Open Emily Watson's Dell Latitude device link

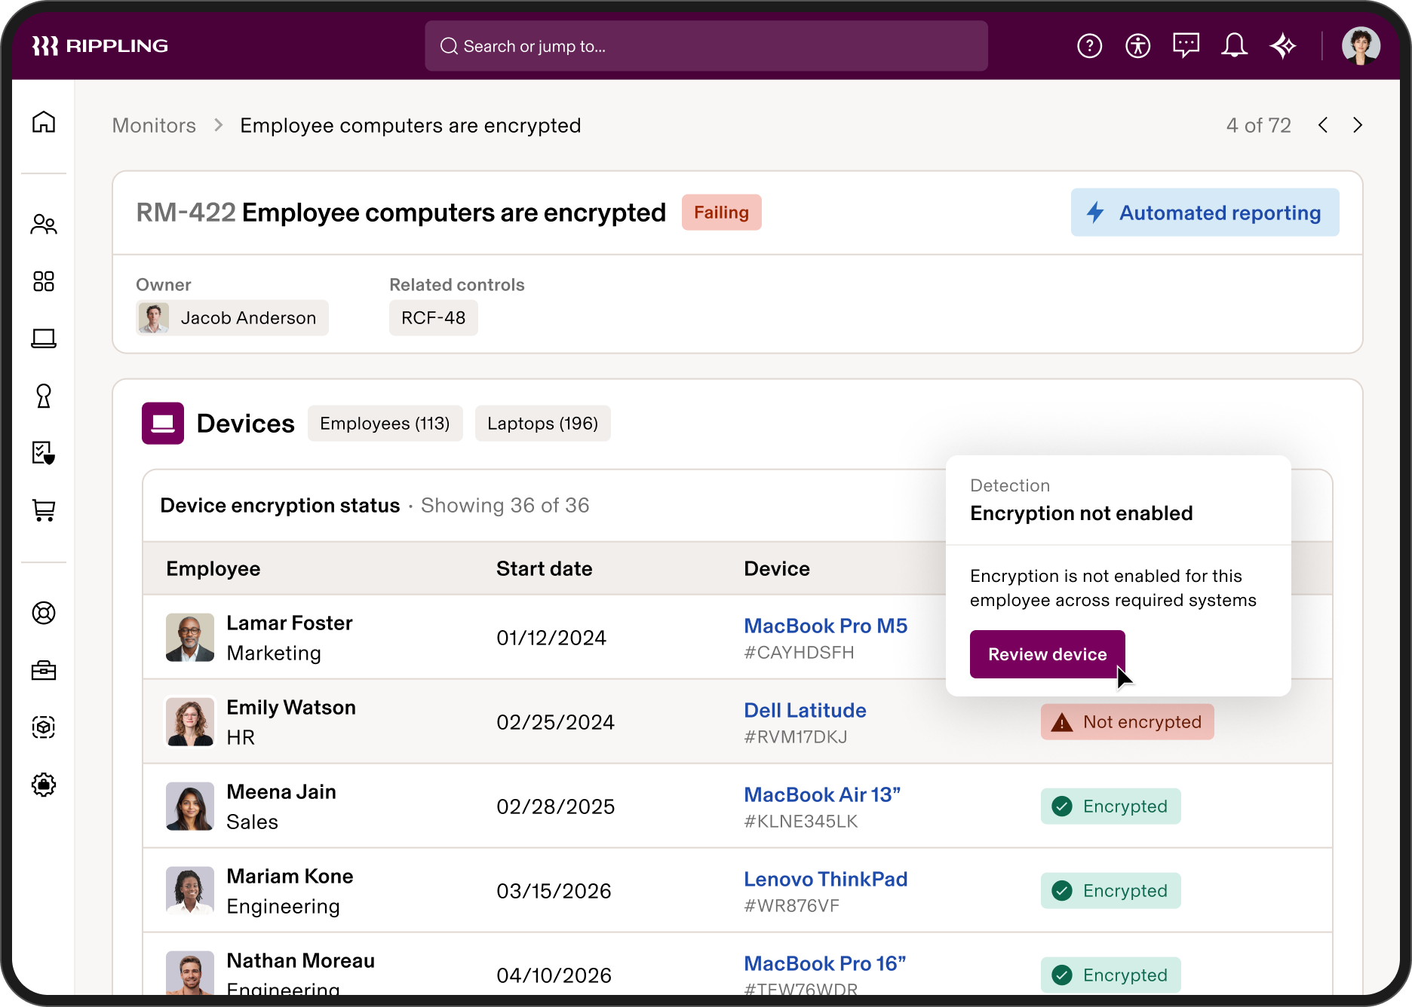[804, 709]
